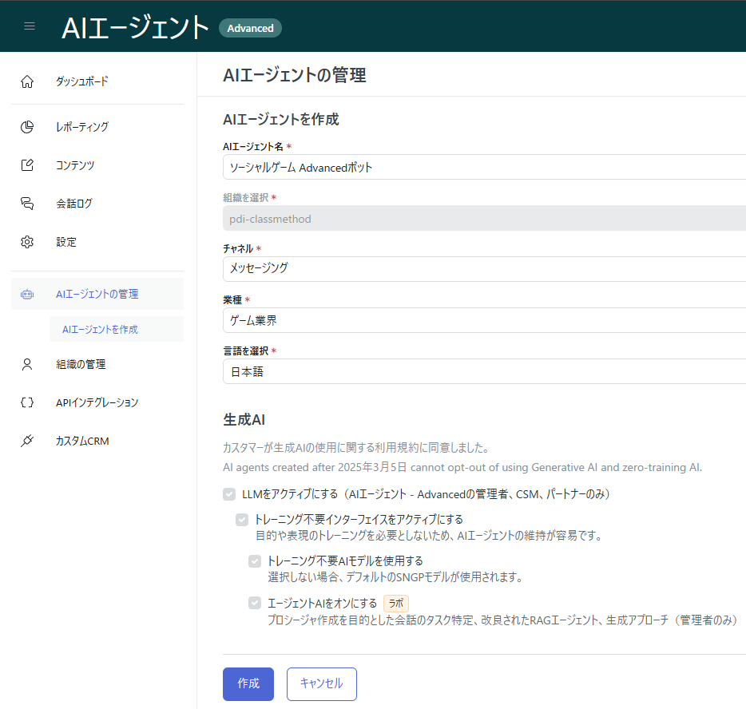Image resolution: width=746 pixels, height=709 pixels.
Task: Open APIインテグレーション via its braces icon
Action: pos(27,402)
